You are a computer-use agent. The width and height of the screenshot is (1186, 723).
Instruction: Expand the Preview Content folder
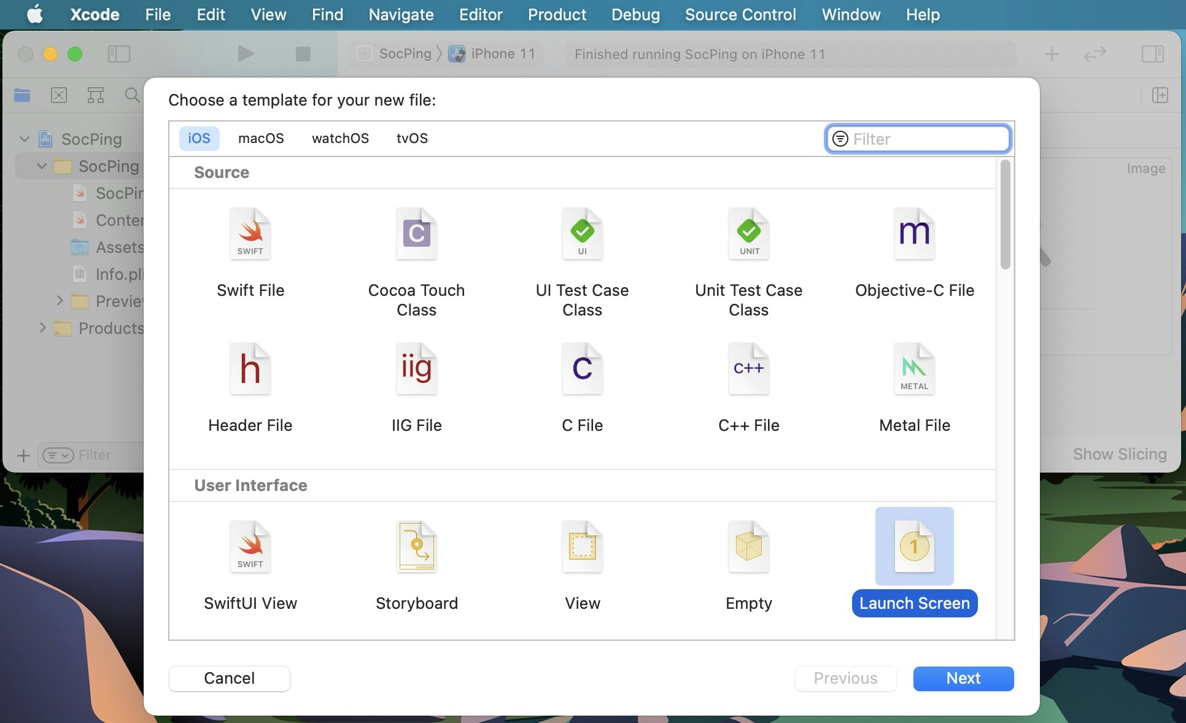coord(60,301)
